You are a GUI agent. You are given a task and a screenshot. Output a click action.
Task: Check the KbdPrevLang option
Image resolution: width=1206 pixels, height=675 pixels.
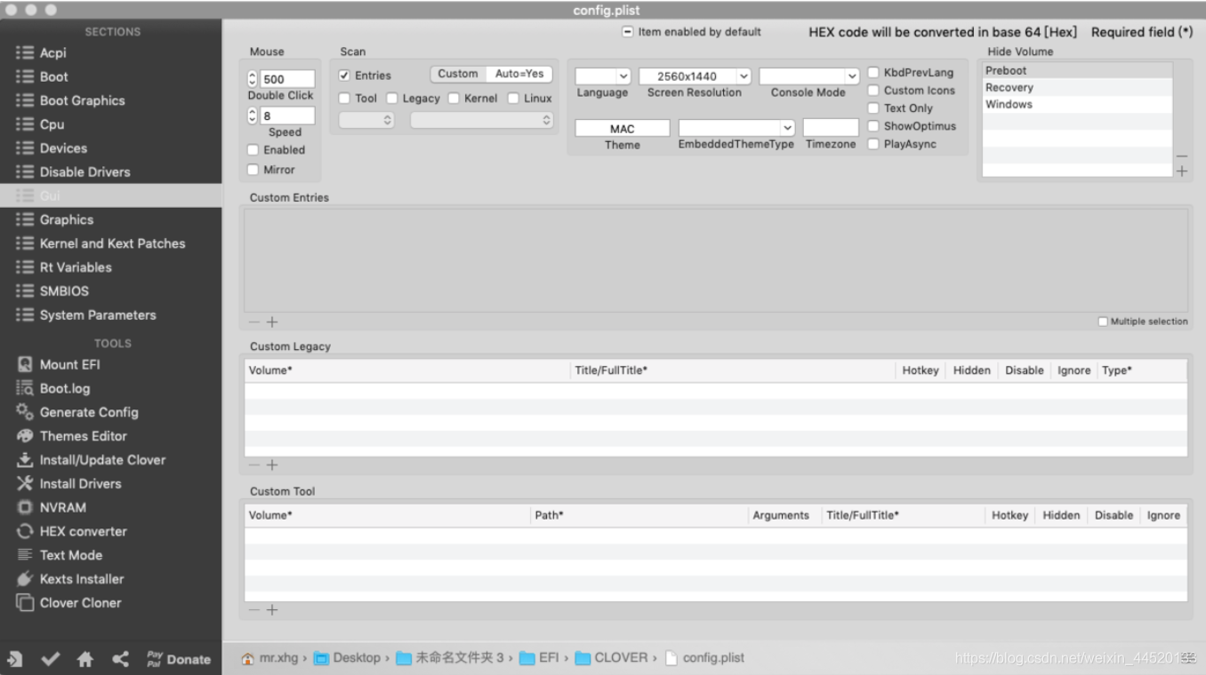tap(873, 73)
